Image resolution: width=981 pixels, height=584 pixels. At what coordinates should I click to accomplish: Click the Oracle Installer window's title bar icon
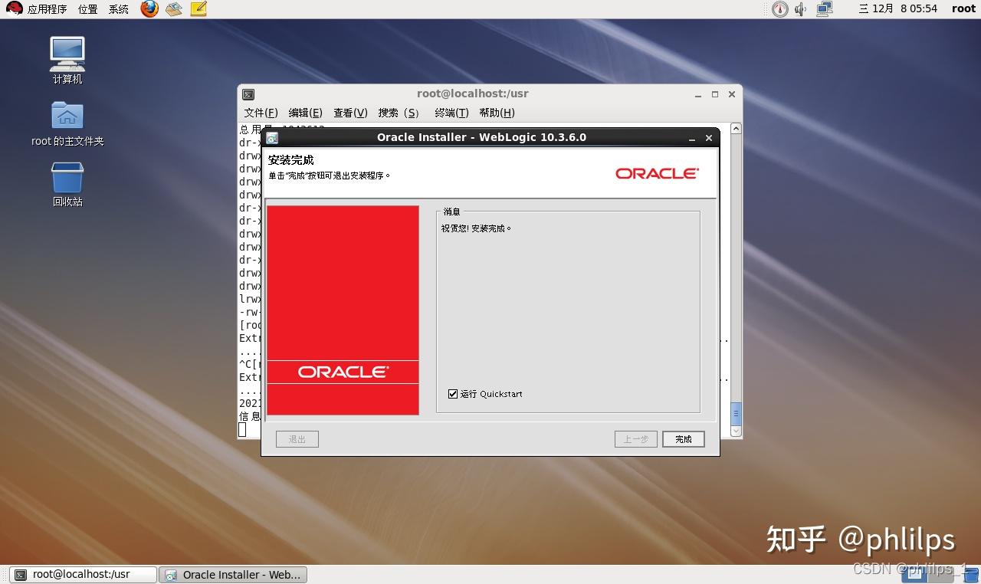tap(272, 138)
